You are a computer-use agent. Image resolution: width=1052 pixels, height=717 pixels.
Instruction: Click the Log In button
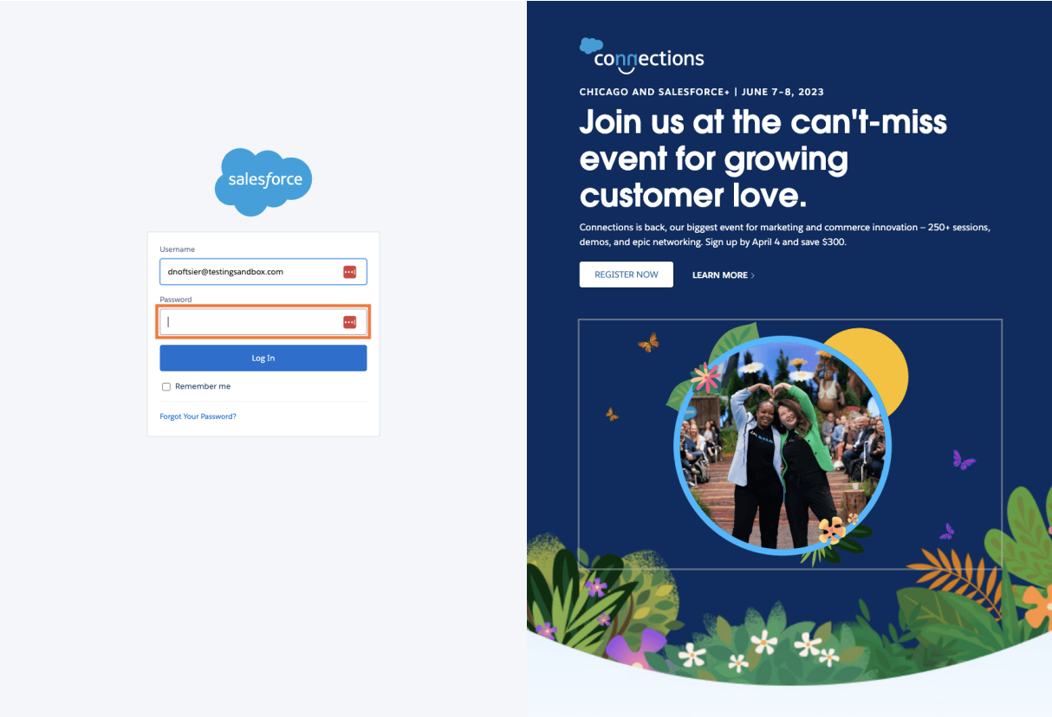(x=263, y=358)
